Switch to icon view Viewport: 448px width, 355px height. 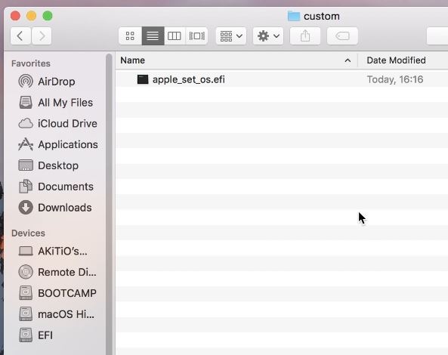point(130,36)
